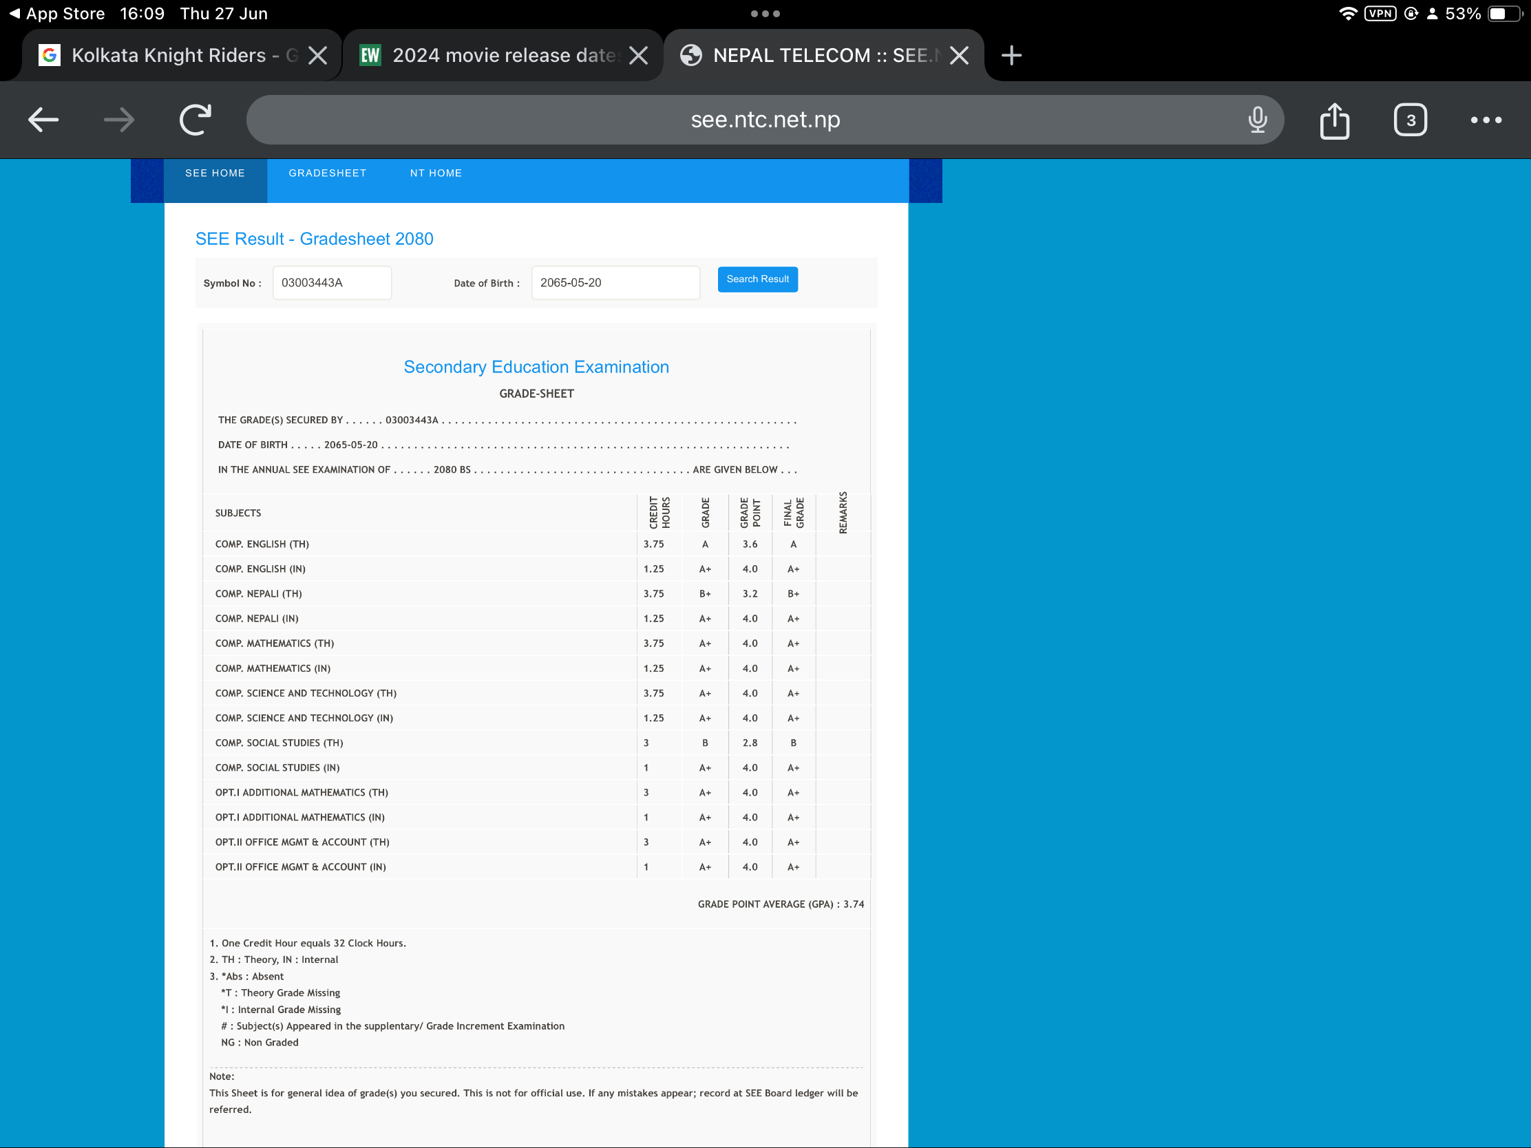Open the tab switcher showing 3

1410,120
